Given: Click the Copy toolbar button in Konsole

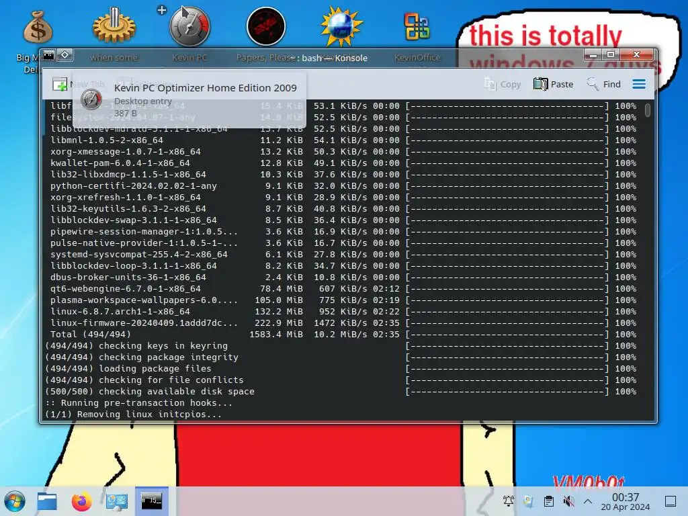Looking at the screenshot, I should point(503,84).
